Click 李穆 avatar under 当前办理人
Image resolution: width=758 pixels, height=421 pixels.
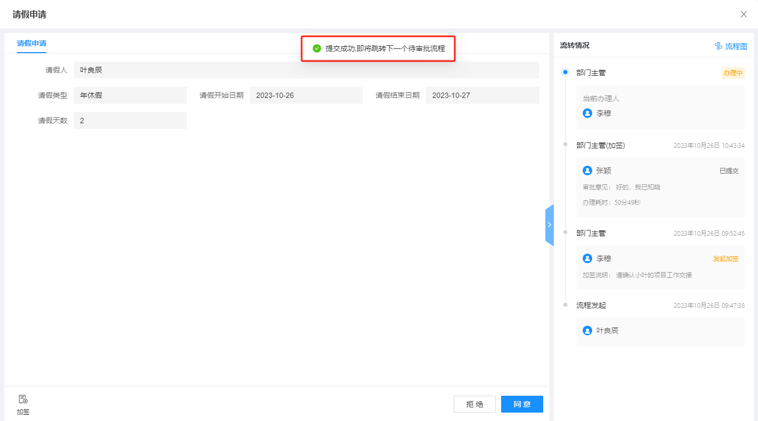587,113
